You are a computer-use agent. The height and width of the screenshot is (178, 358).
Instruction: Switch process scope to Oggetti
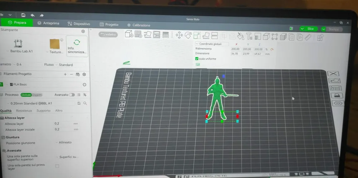tap(37, 95)
